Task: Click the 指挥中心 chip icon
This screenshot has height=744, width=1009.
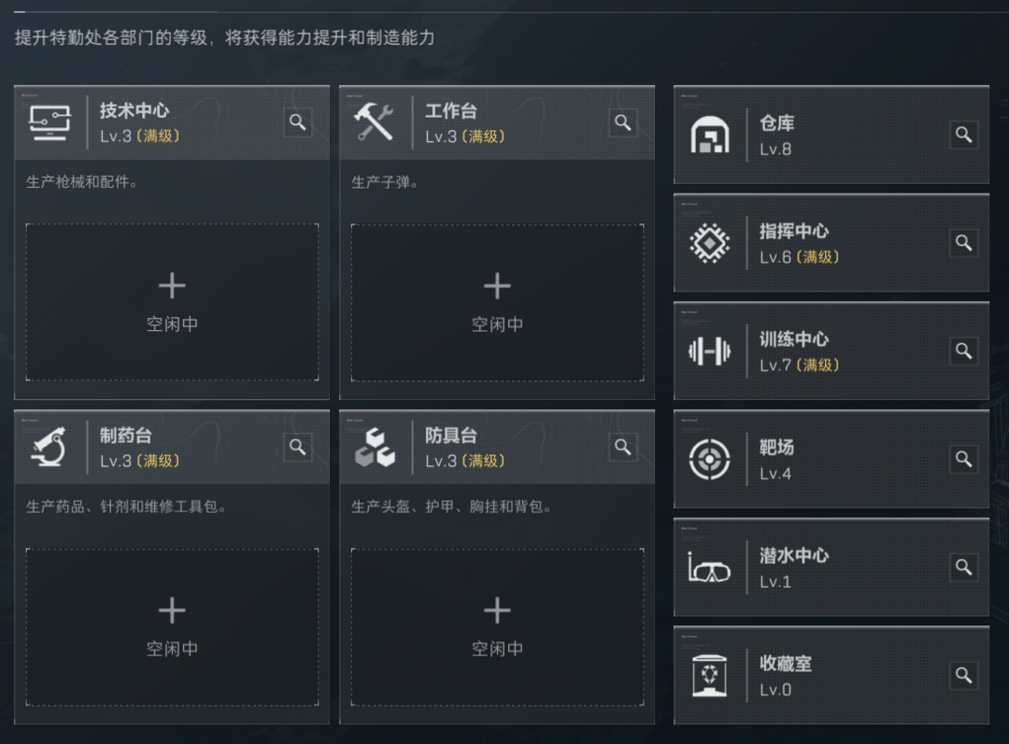Action: (x=710, y=243)
